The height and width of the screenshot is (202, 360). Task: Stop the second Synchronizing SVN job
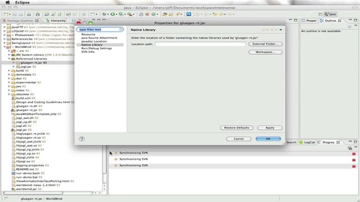pyautogui.click(x=354, y=160)
